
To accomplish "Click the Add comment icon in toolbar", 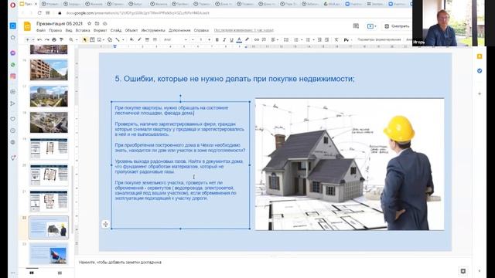I will [264, 39].
